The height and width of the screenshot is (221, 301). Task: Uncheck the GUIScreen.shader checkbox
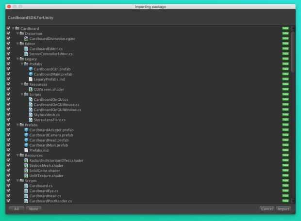(8, 89)
